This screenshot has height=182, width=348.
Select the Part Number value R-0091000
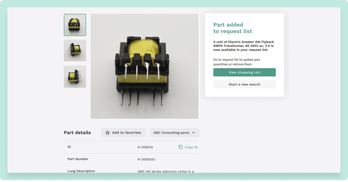point(146,159)
